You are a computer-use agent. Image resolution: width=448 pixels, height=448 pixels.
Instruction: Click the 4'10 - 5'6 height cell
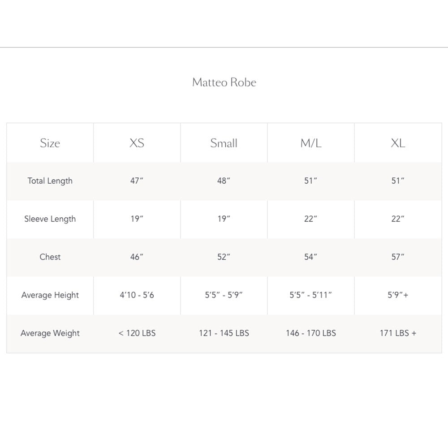click(x=137, y=295)
